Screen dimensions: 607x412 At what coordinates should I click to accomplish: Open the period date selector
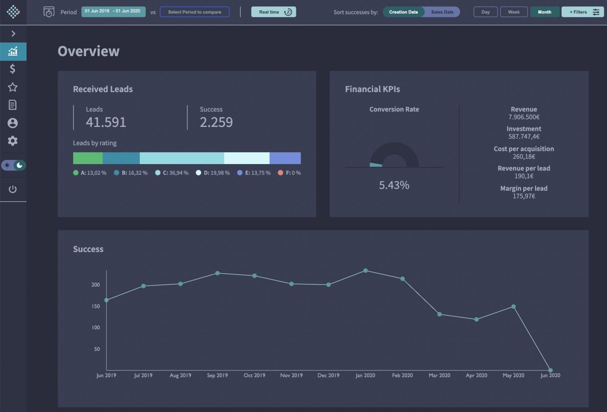113,11
